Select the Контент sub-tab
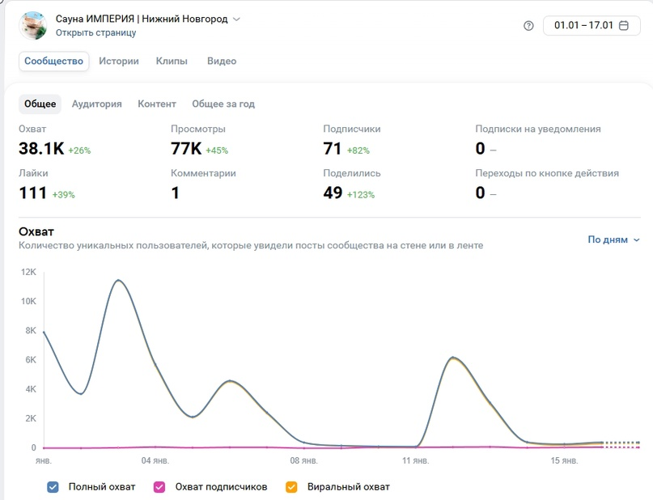Viewport: 653px width, 500px height. coord(157,104)
